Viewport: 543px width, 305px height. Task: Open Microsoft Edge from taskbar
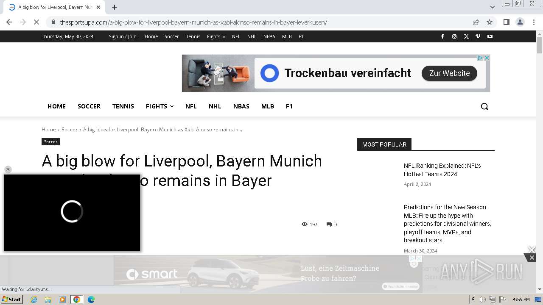point(91,299)
